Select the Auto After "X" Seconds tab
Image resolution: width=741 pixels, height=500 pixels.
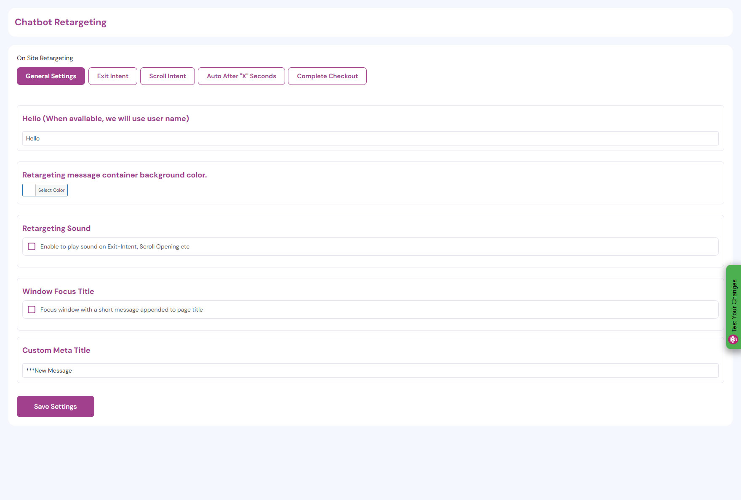click(241, 76)
